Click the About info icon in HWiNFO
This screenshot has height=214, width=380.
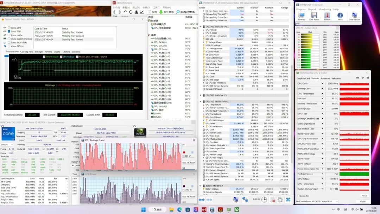coord(340,16)
